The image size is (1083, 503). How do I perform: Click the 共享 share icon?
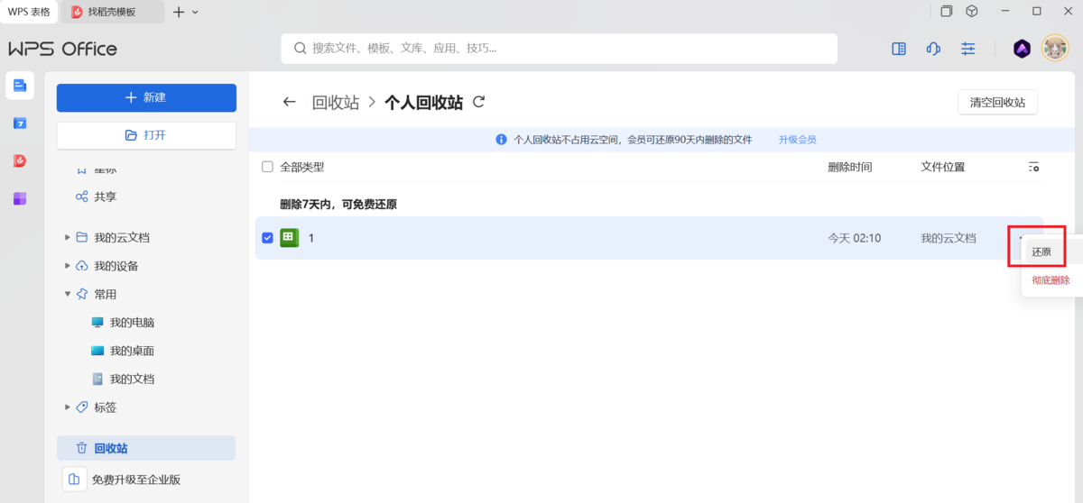81,197
